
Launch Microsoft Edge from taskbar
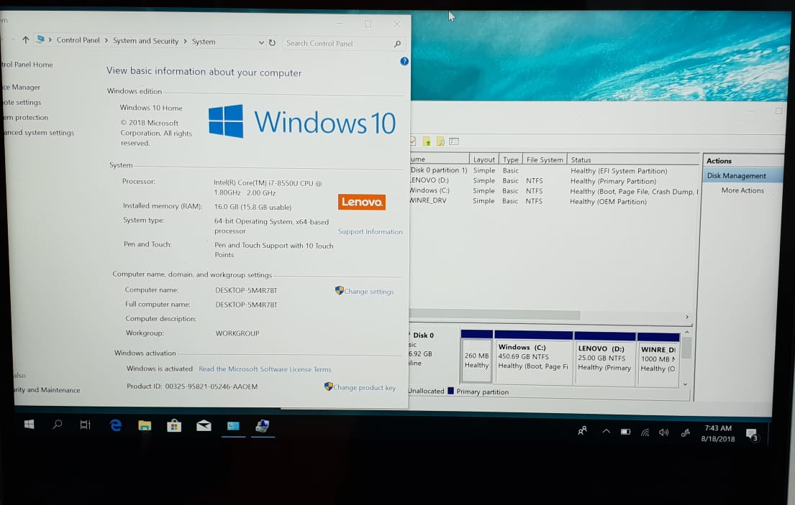coord(116,425)
